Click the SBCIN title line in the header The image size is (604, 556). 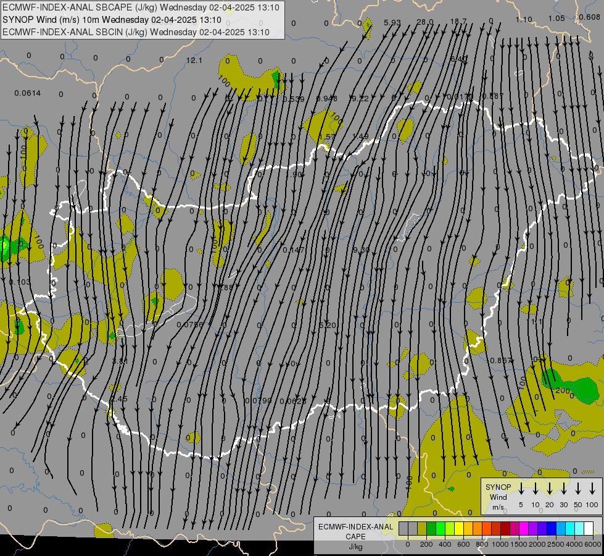pyautogui.click(x=136, y=32)
